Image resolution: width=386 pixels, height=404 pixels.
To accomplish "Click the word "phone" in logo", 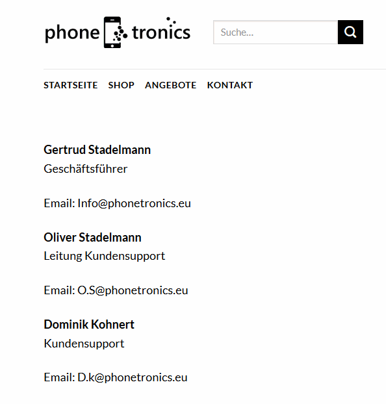I will pyautogui.click(x=72, y=33).
